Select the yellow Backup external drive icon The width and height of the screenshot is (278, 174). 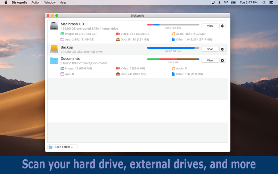54,49
